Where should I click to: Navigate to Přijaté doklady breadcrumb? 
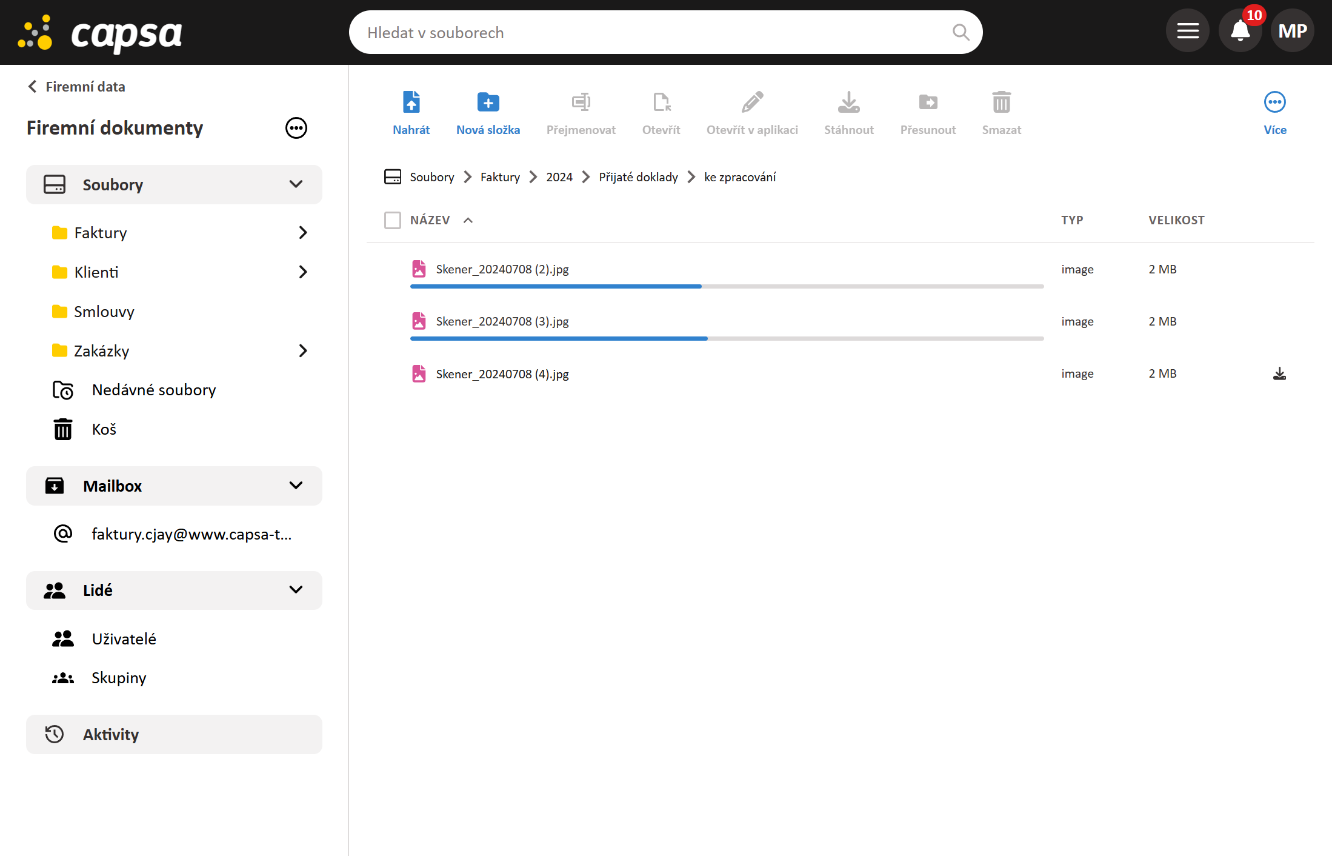point(638,177)
